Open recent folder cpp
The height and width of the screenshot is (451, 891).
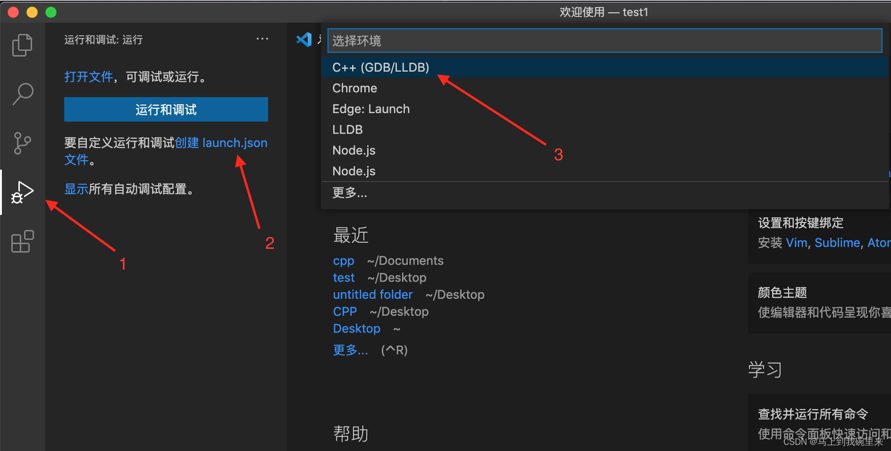344,261
